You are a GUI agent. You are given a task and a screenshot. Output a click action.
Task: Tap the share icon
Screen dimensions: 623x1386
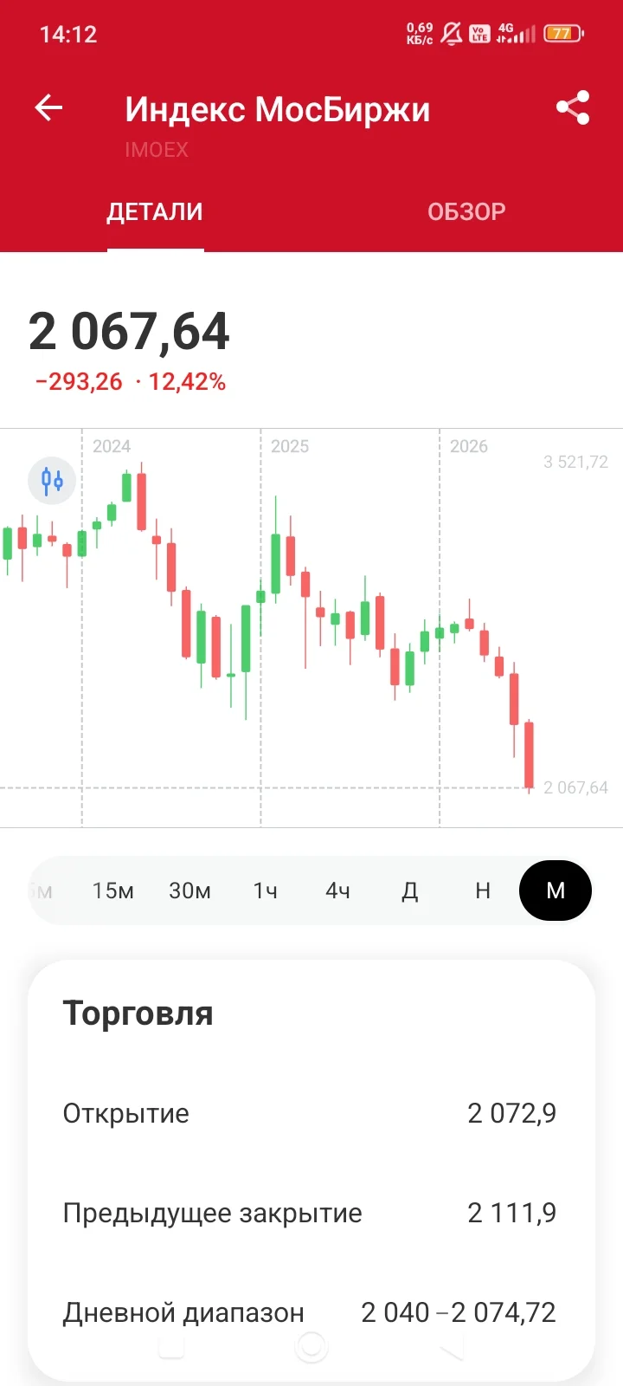coord(573,108)
